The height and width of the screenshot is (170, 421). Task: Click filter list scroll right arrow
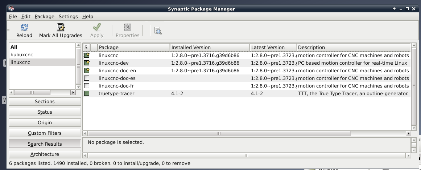click(73, 92)
